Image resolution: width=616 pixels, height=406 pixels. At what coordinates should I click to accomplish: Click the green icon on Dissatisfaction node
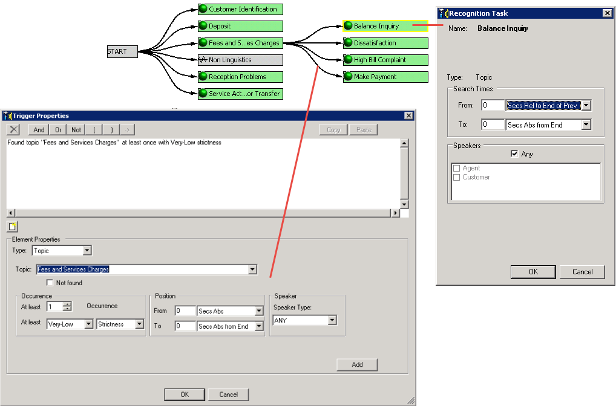tap(348, 43)
